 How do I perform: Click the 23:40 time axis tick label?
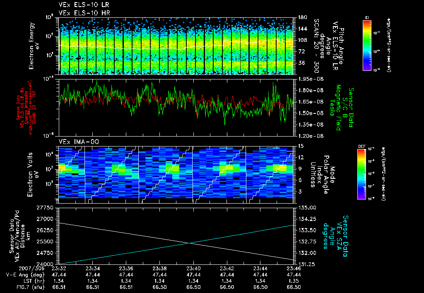click(193, 269)
